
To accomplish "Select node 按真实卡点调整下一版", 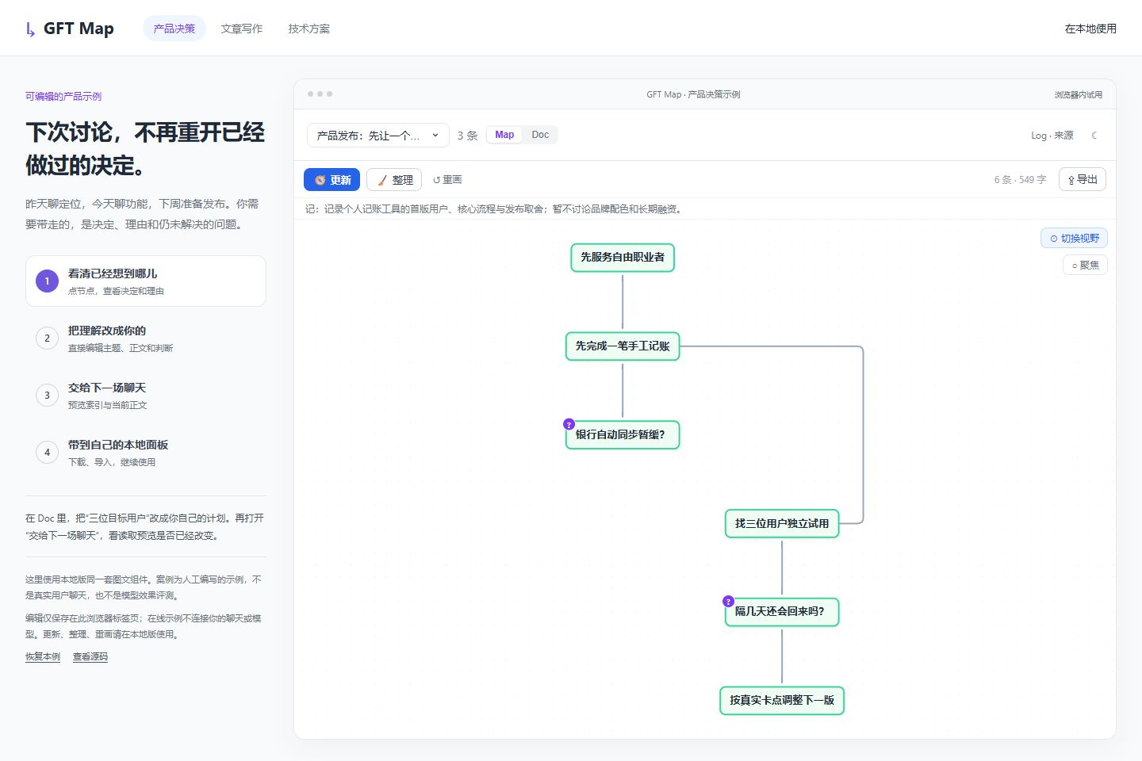I will coord(782,701).
